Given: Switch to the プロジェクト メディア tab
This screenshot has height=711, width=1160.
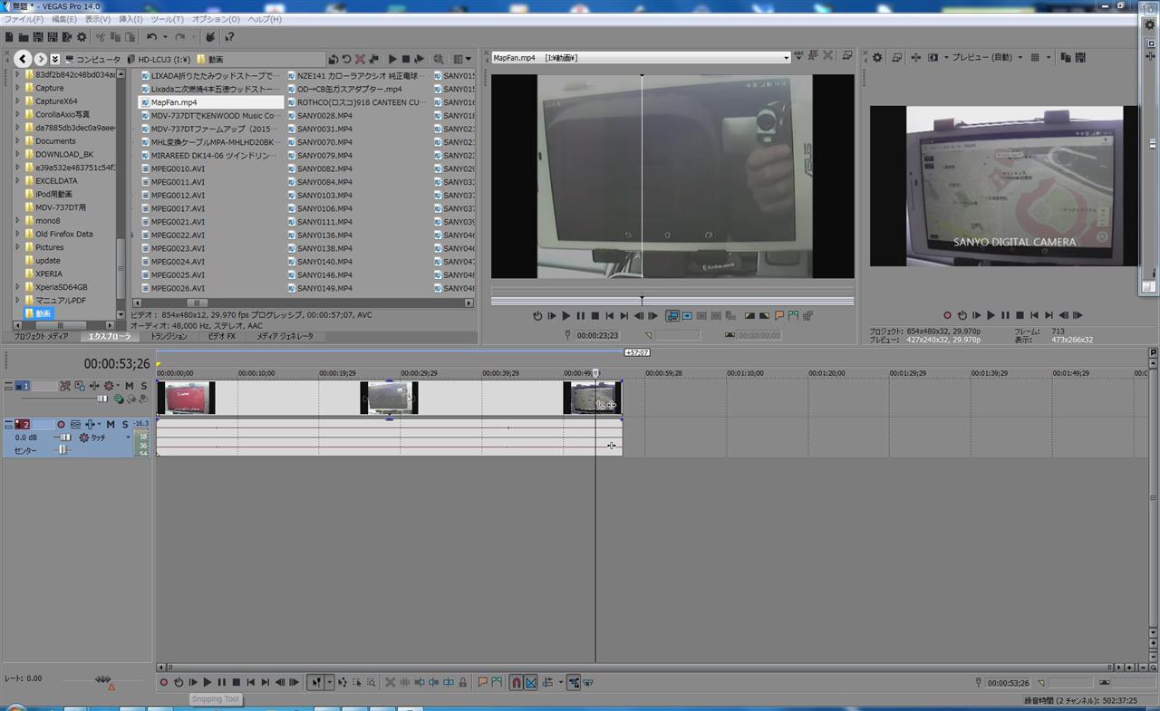Looking at the screenshot, I should point(41,336).
